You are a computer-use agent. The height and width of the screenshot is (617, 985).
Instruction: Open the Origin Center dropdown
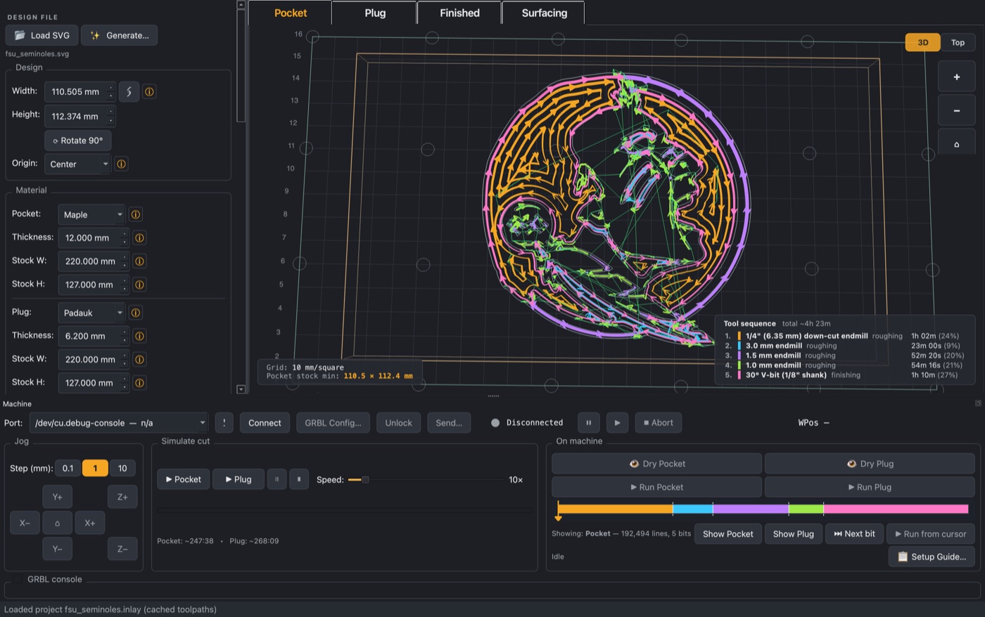point(77,164)
